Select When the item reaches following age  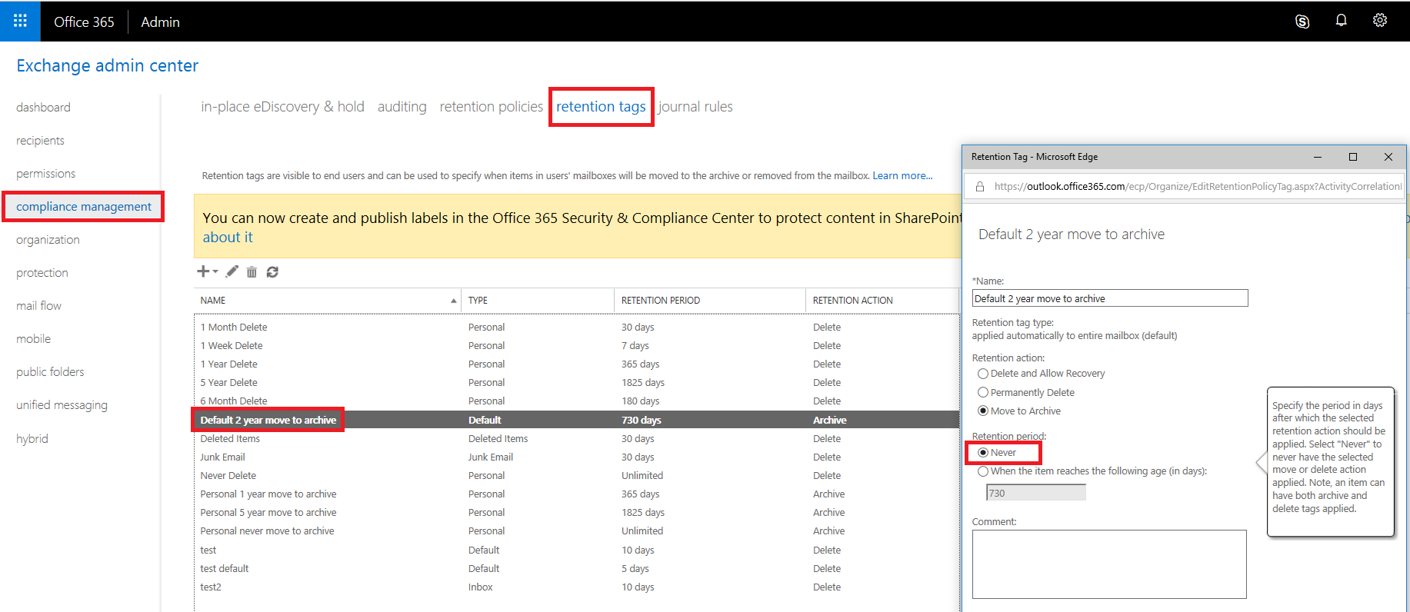[x=983, y=471]
